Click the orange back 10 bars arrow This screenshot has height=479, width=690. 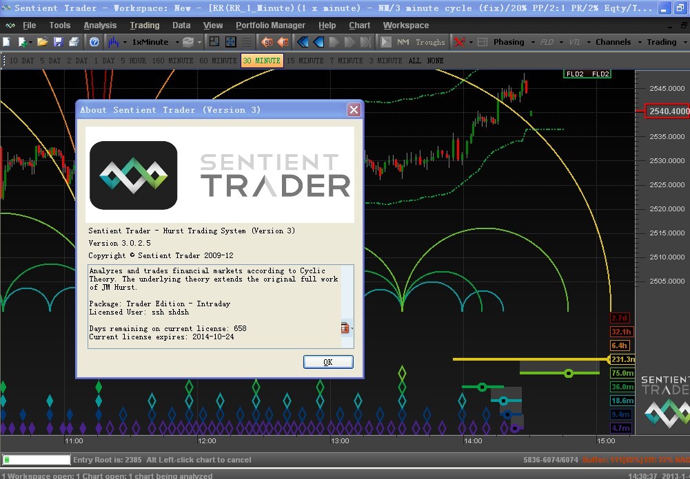coord(283,42)
